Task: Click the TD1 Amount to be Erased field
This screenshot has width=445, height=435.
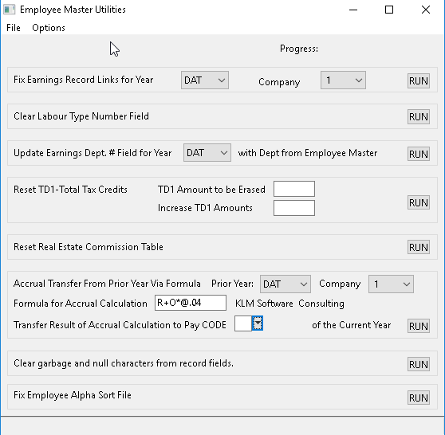Action: 294,189
